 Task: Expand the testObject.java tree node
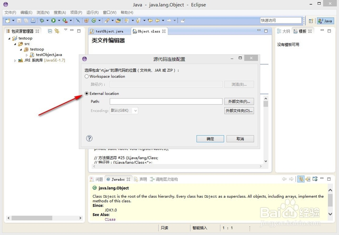(27, 55)
